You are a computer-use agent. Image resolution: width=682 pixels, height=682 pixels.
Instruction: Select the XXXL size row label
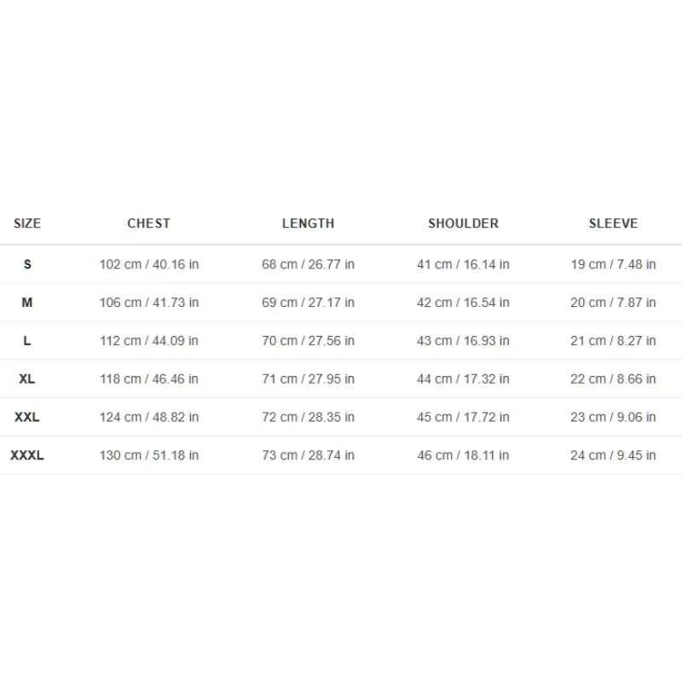pos(27,455)
